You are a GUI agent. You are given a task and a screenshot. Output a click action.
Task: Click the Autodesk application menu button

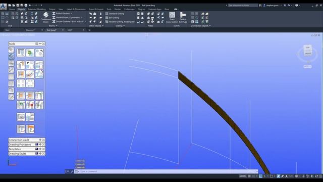pos(4,7)
